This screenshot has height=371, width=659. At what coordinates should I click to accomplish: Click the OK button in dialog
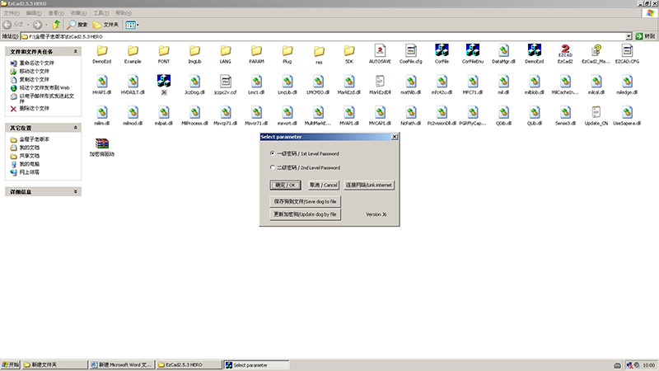pyautogui.click(x=287, y=185)
